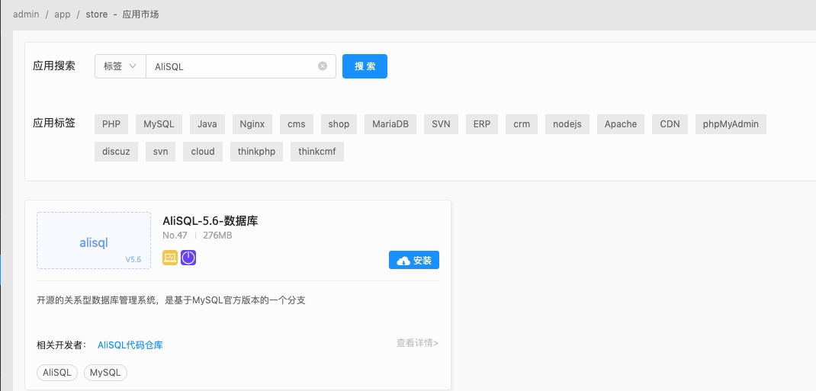Install the AliSQL-5.6 application
Viewport: 816px width, 391px height.
414,260
